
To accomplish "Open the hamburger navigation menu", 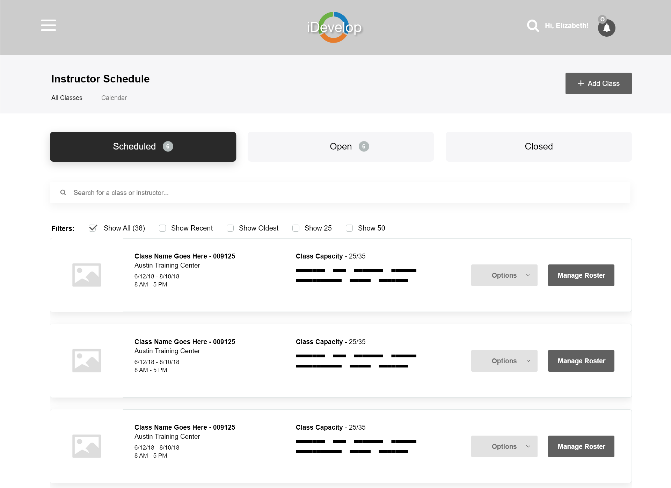I will [48, 25].
